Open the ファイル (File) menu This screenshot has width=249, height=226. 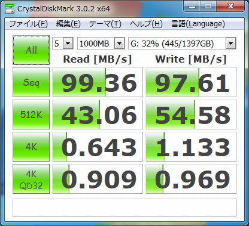tap(28, 24)
